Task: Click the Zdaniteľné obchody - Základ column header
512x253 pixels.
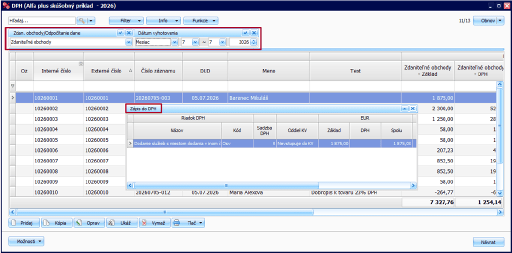Action: pyautogui.click(x=427, y=71)
